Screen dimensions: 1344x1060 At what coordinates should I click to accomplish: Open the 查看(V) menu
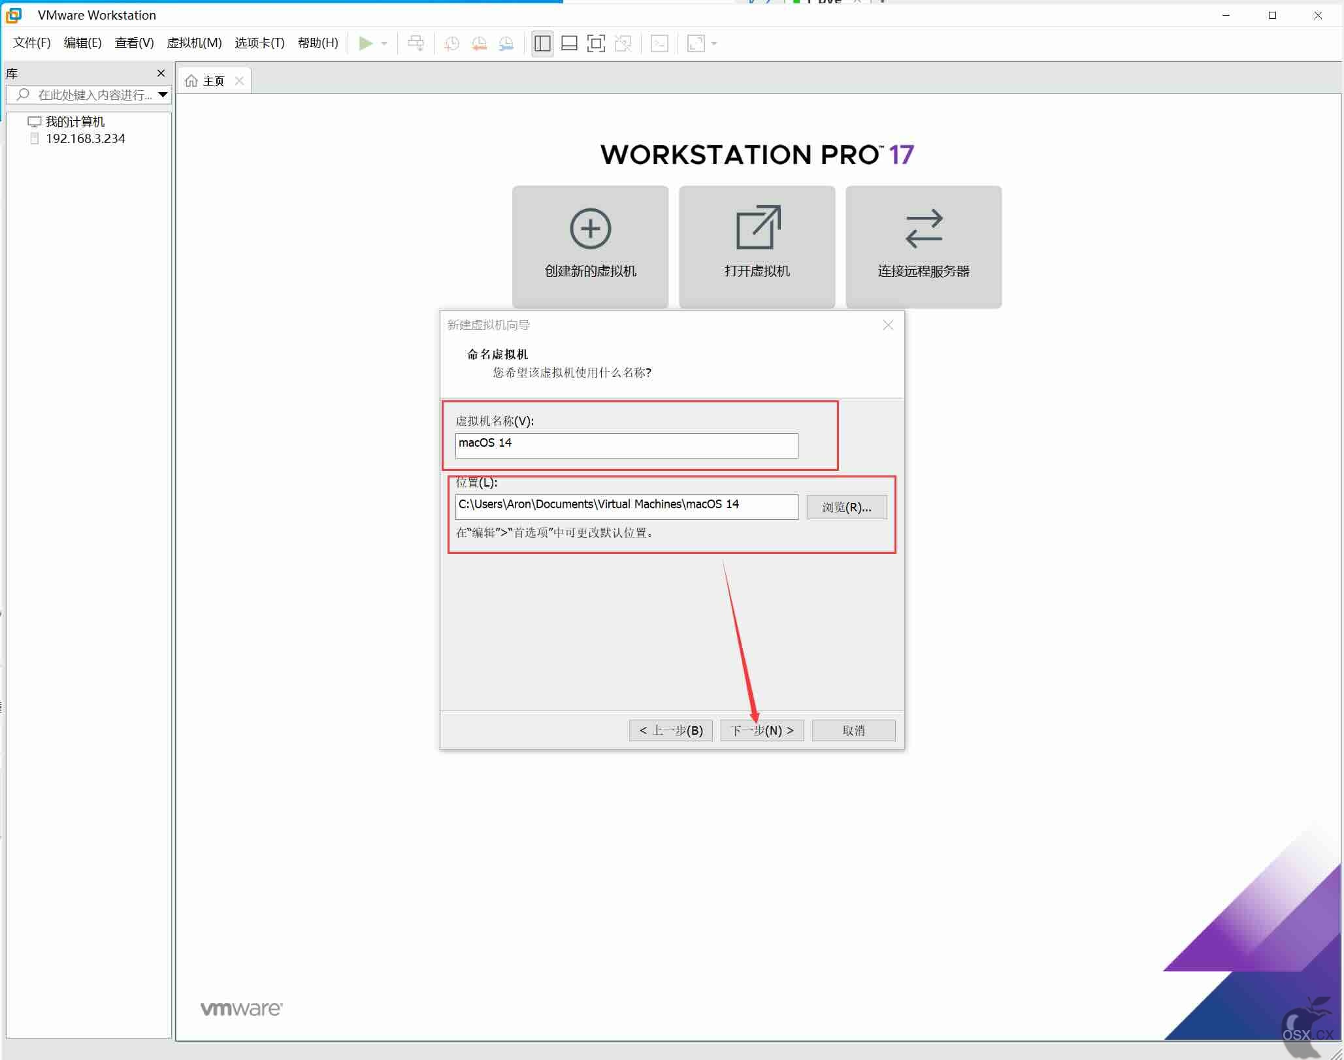coord(135,43)
